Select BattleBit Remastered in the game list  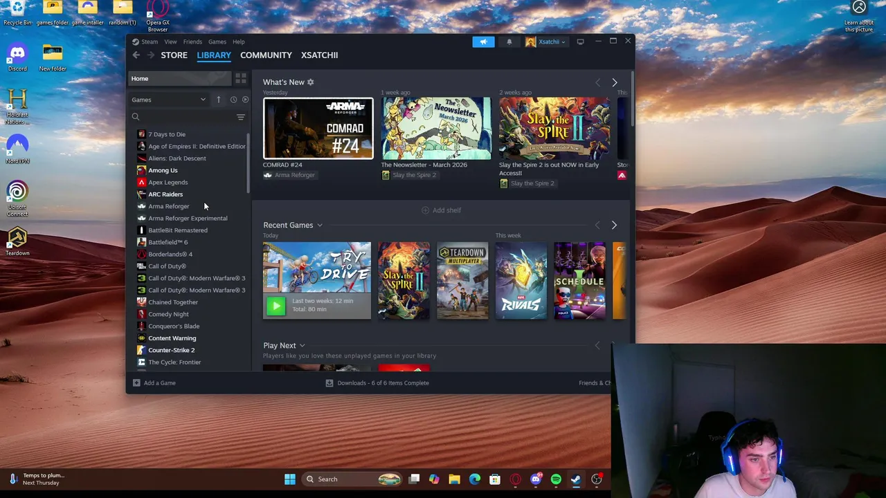pos(178,230)
